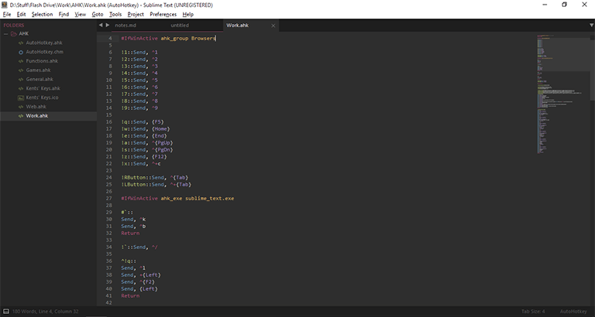Open the Project menu

pyautogui.click(x=136, y=15)
